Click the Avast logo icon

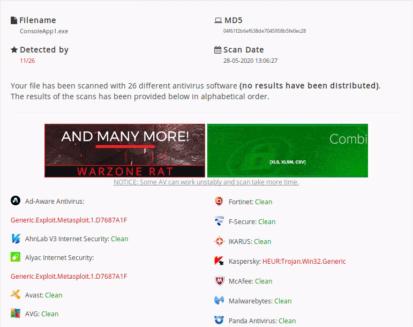[x=16, y=294]
